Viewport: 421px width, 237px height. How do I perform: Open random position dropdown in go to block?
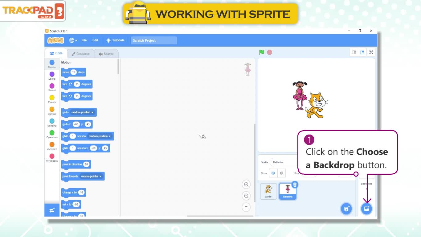pos(82,112)
